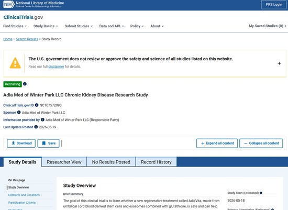Jump to Contacts and Locations section
This screenshot has width=288, height=210.
point(24,195)
